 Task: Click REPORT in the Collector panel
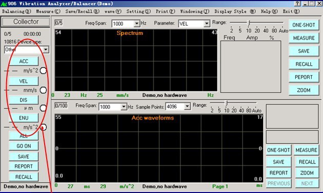click(24, 166)
